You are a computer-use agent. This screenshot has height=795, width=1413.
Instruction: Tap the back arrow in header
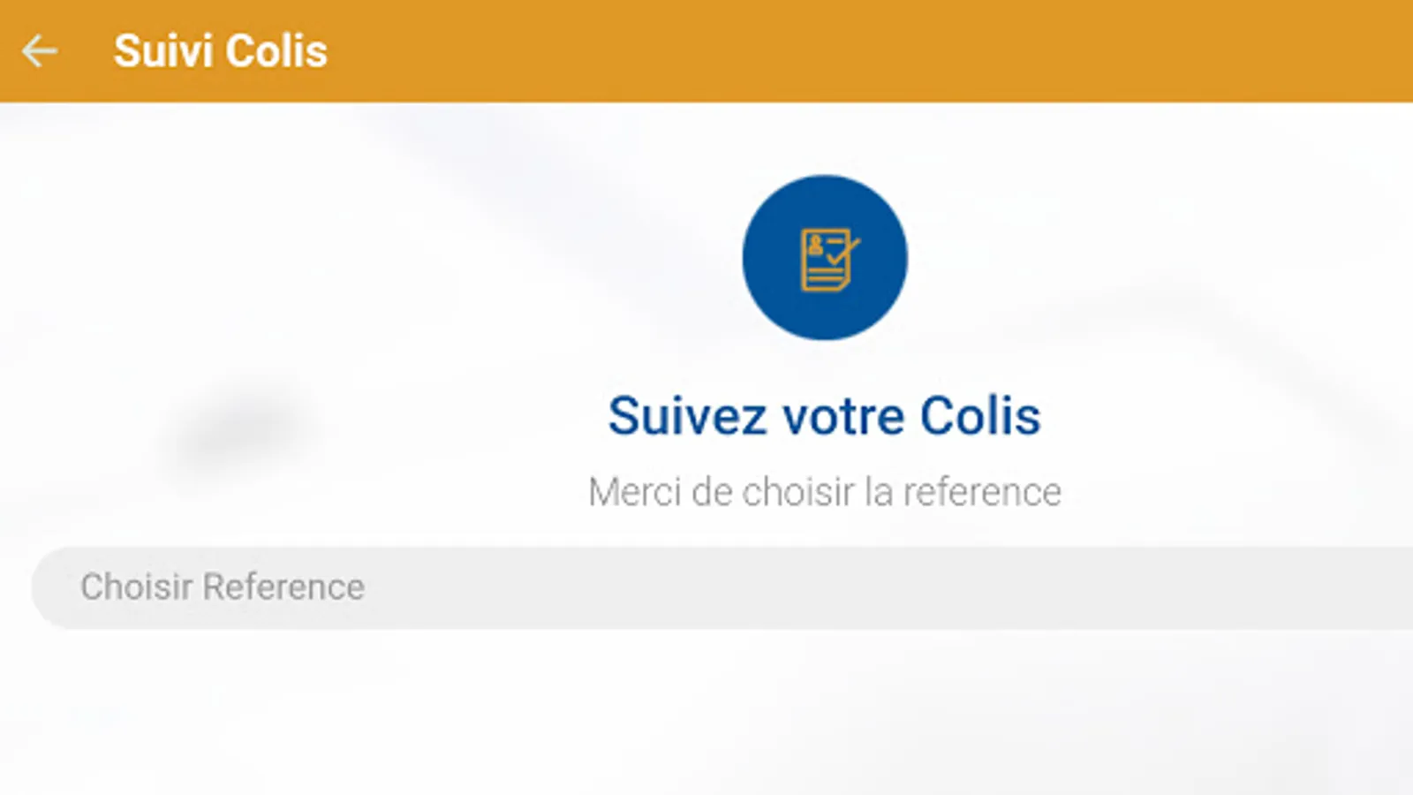pos(40,51)
